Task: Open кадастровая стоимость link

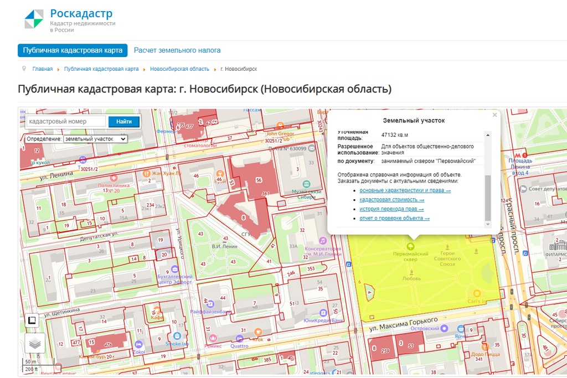Action: pyautogui.click(x=391, y=200)
